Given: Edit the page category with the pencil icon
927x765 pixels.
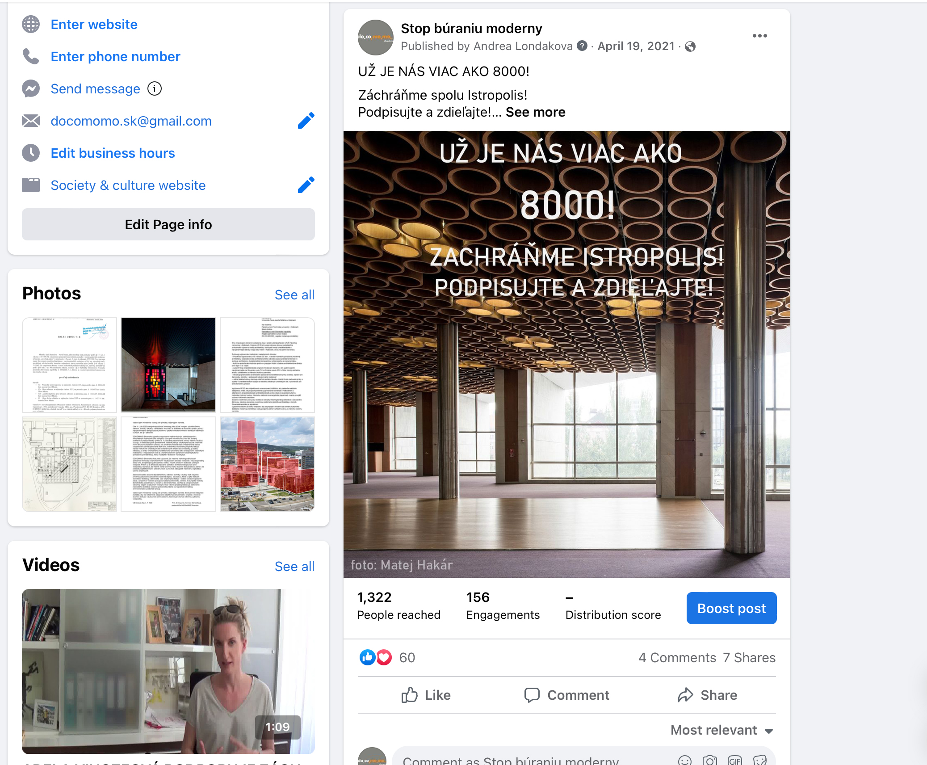Looking at the screenshot, I should 306,185.
